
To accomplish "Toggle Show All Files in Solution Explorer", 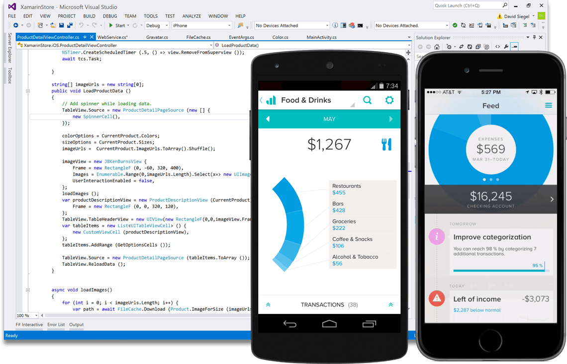I will [486, 47].
